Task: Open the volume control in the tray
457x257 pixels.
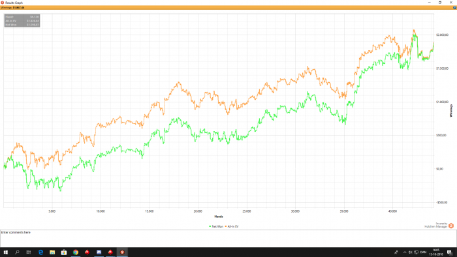Action: coord(411,252)
